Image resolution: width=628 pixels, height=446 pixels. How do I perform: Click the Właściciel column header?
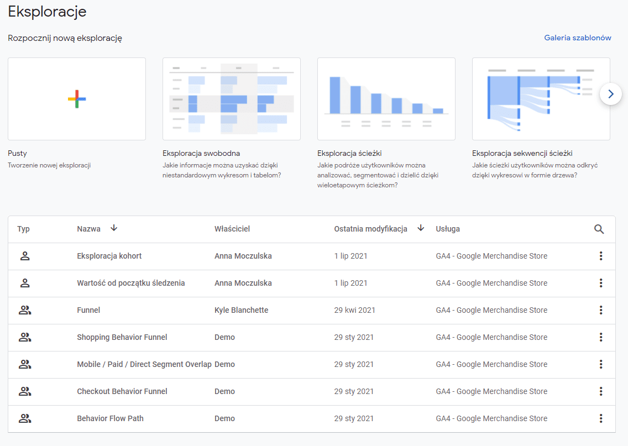click(232, 229)
